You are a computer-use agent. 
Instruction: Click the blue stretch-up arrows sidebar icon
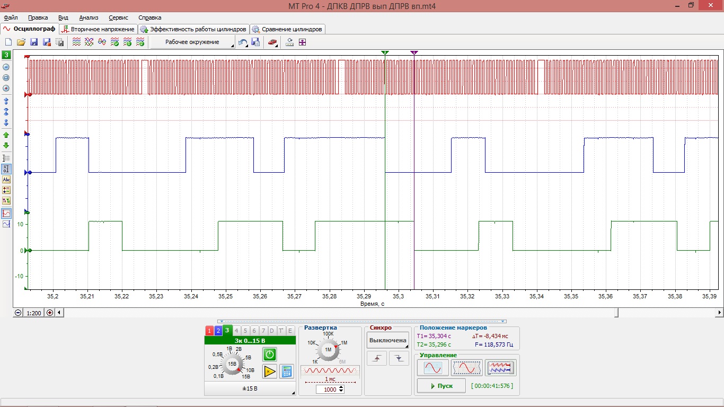pyautogui.click(x=6, y=101)
